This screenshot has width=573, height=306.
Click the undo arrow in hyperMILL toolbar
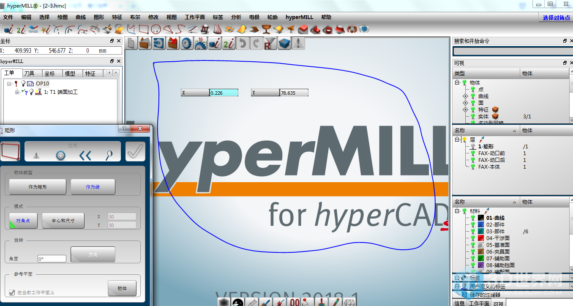tap(242, 43)
